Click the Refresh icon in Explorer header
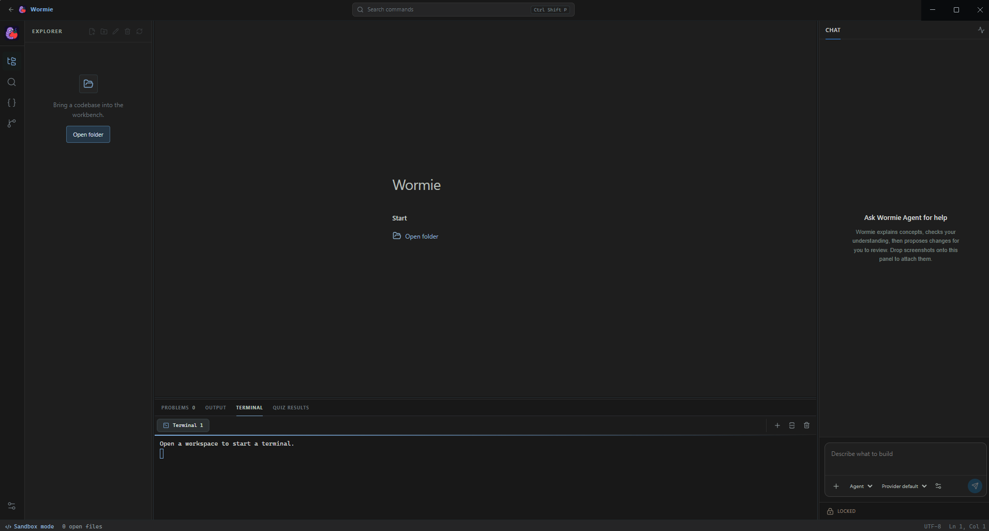Image resolution: width=989 pixels, height=531 pixels. (x=140, y=32)
